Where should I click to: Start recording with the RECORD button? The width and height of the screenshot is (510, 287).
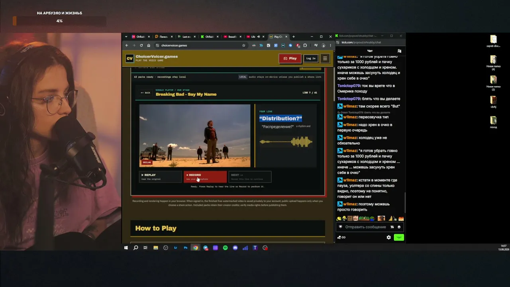(205, 177)
